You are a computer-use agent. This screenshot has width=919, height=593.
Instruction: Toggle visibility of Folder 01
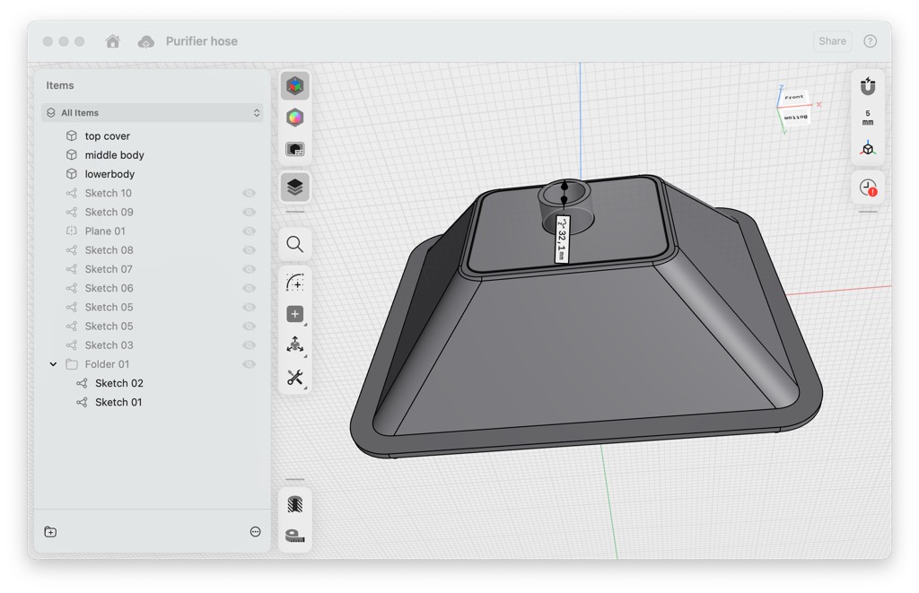pyautogui.click(x=249, y=364)
